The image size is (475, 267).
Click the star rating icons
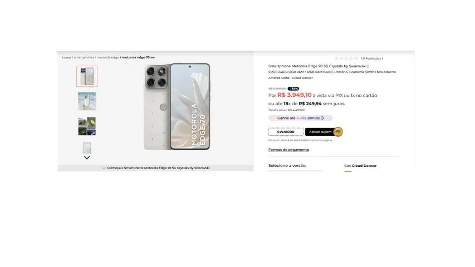tap(346, 58)
